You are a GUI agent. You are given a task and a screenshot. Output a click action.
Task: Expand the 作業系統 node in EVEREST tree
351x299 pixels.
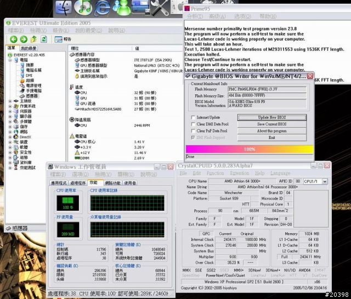tap(10, 106)
